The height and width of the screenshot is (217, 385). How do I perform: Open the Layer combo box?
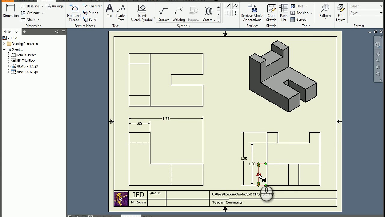[x=366, y=6]
